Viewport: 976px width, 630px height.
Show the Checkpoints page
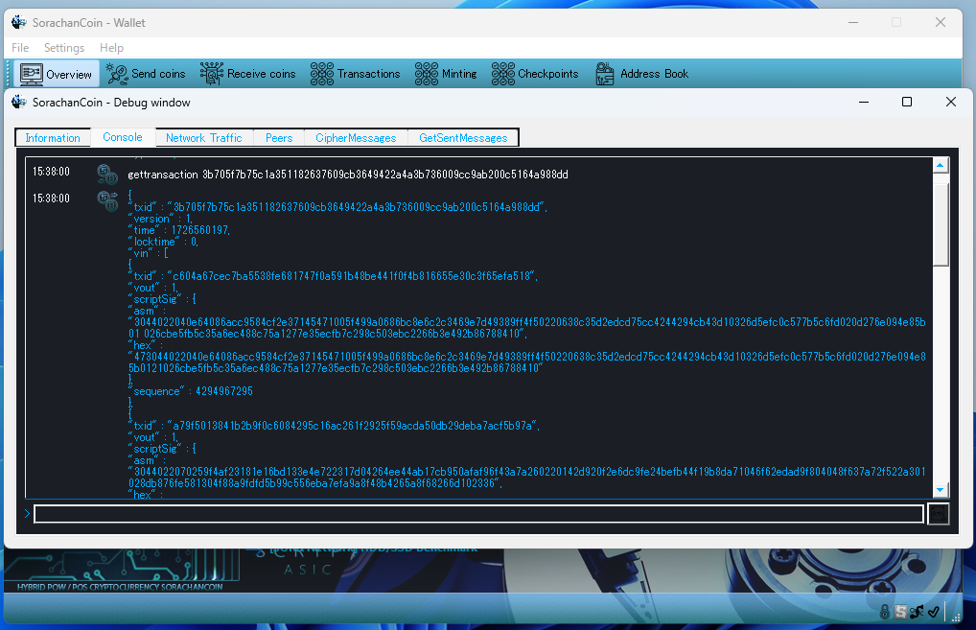(535, 74)
